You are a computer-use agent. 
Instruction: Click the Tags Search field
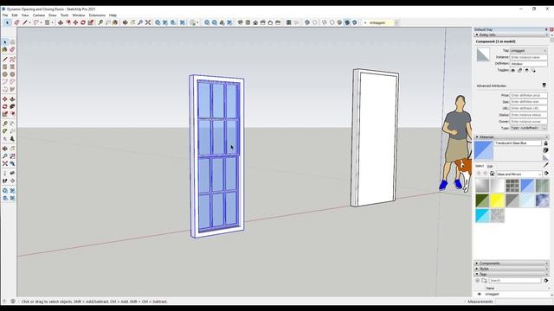(x=515, y=281)
